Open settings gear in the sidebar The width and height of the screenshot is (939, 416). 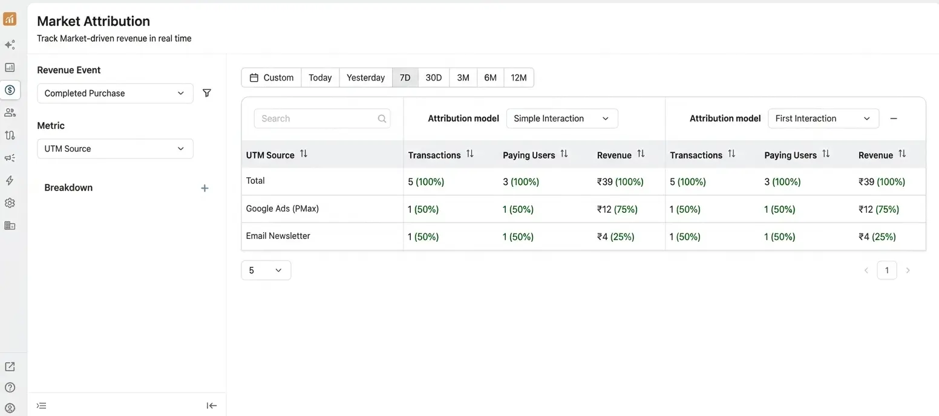pyautogui.click(x=10, y=203)
